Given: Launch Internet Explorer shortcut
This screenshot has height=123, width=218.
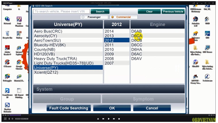Looking at the screenshot, I should 19,50.
